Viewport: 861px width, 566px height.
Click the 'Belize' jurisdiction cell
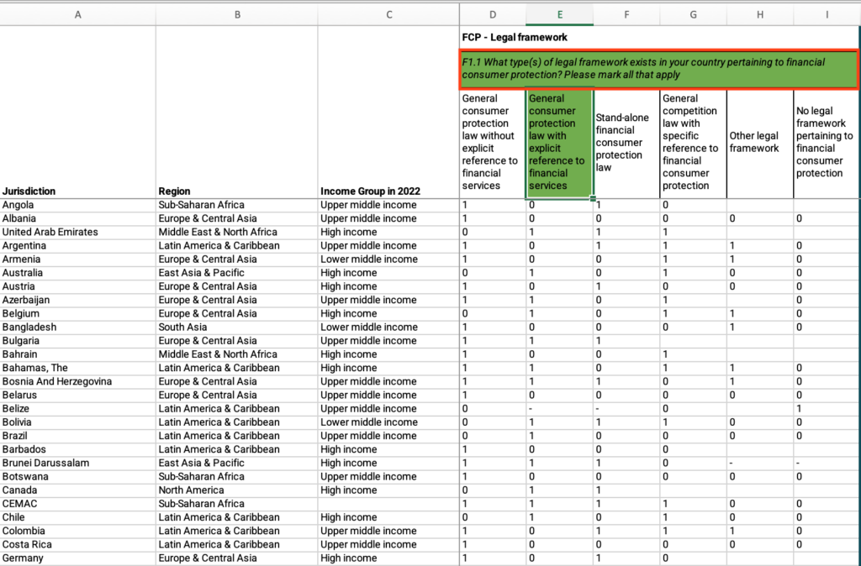click(78, 409)
